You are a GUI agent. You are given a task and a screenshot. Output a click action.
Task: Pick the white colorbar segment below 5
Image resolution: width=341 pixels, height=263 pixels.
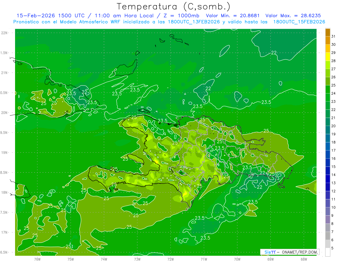pyautogui.click(x=328, y=252)
